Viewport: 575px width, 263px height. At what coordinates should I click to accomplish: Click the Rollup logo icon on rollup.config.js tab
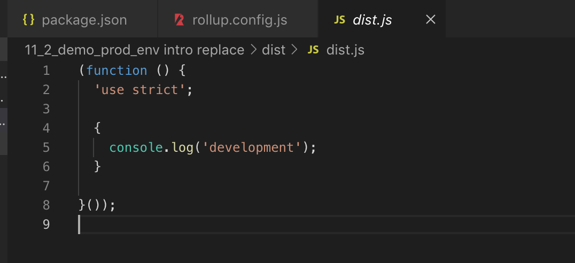tap(180, 20)
